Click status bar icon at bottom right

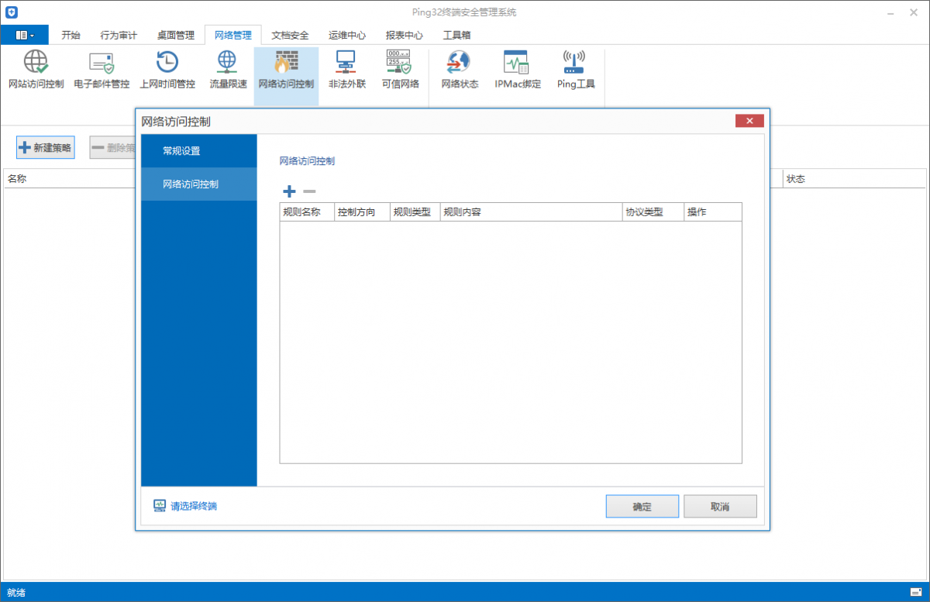pyautogui.click(x=916, y=593)
